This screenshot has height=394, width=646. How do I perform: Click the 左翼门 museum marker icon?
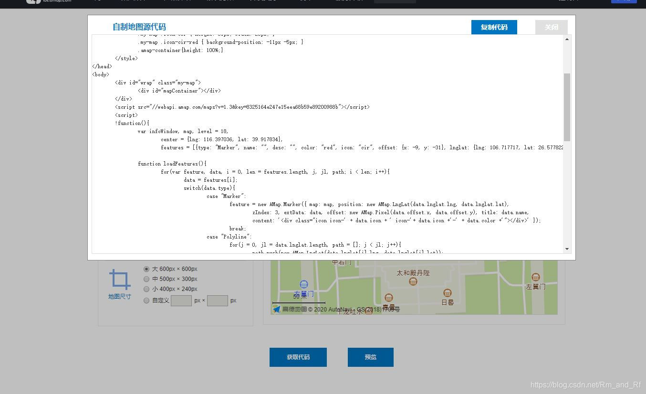(x=535, y=277)
